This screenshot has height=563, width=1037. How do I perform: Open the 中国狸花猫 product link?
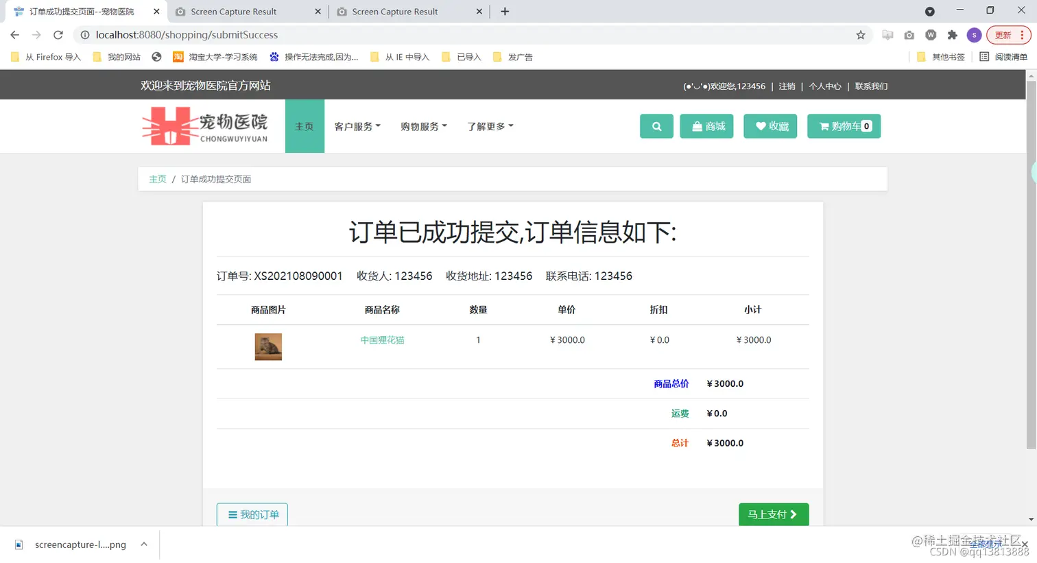382,339
